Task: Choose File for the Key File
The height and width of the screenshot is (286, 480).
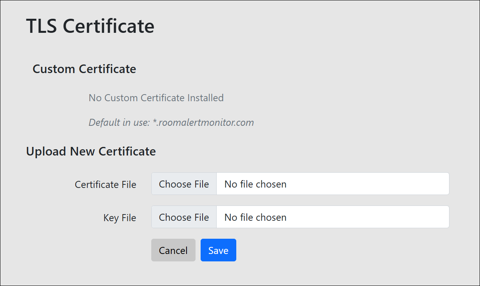Action: point(184,217)
